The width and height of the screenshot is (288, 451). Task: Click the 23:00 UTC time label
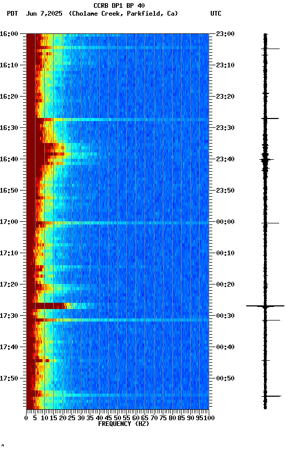pyautogui.click(x=225, y=34)
